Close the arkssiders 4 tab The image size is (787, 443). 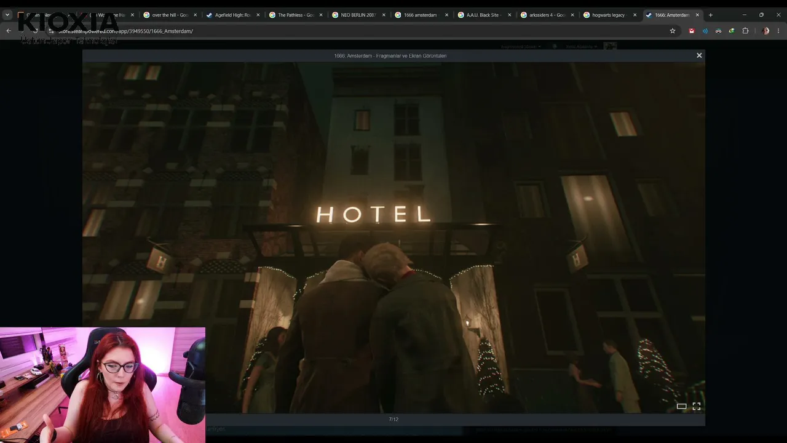[x=572, y=15]
